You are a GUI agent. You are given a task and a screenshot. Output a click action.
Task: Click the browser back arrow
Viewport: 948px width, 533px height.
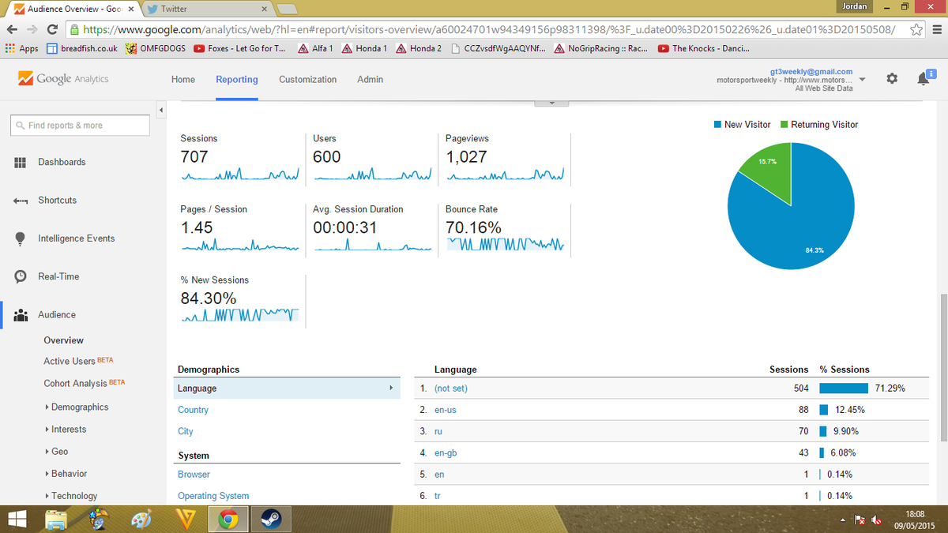tap(11, 29)
